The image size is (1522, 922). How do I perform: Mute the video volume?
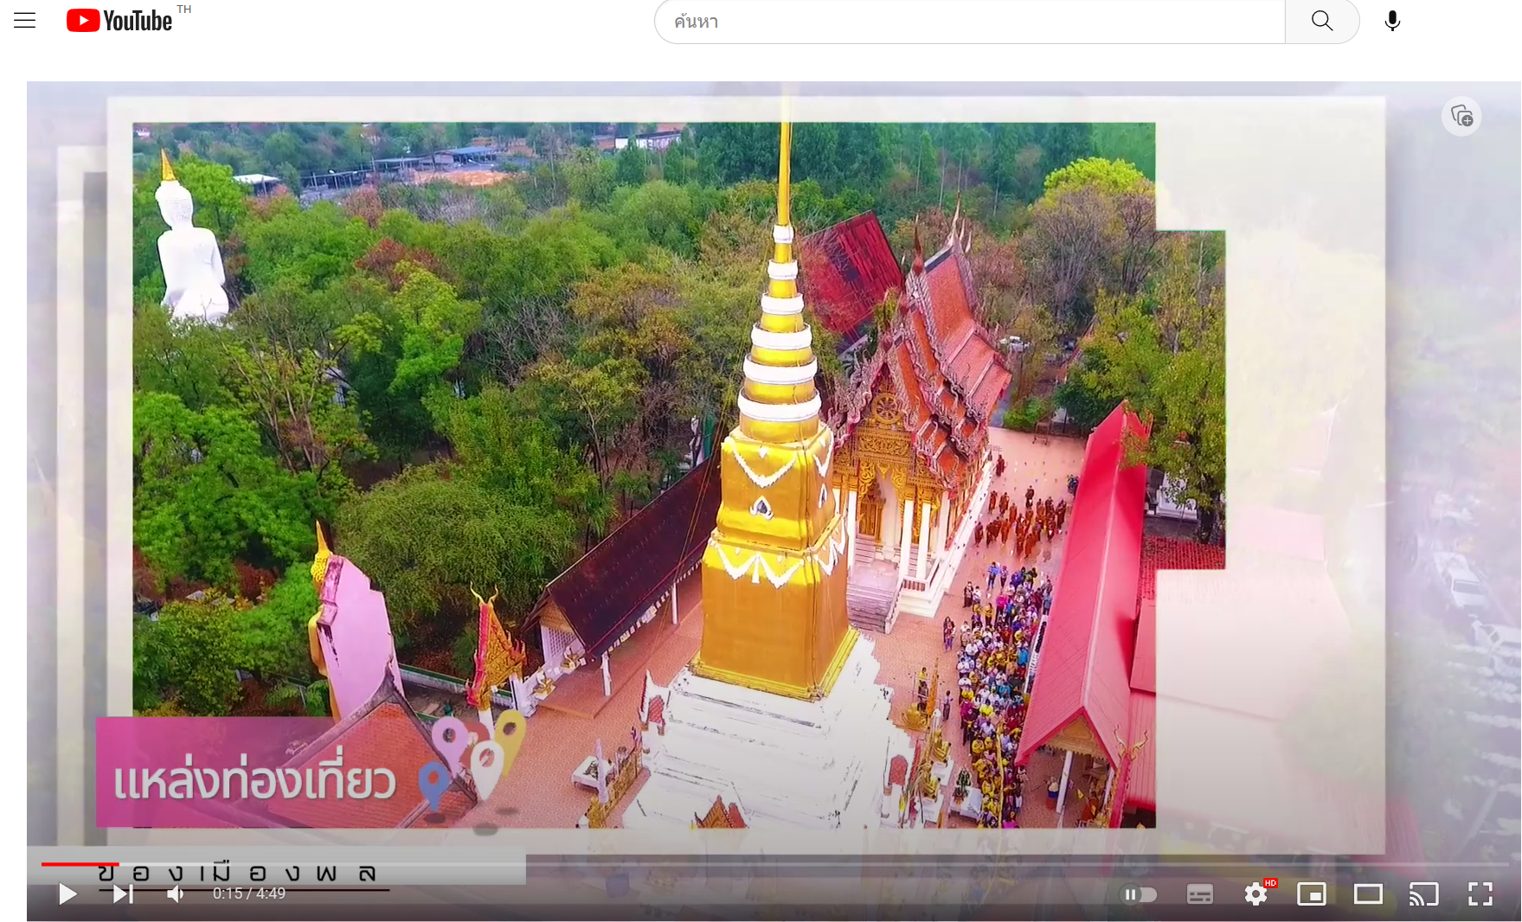pyautogui.click(x=176, y=893)
